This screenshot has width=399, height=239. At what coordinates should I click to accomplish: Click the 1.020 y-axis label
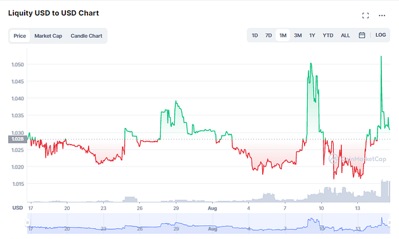coord(18,167)
